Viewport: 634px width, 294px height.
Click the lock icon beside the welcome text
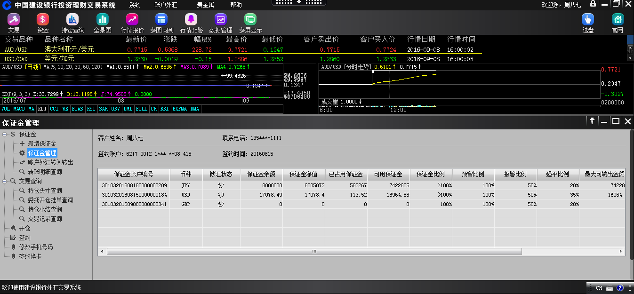pyautogui.click(x=593, y=4)
